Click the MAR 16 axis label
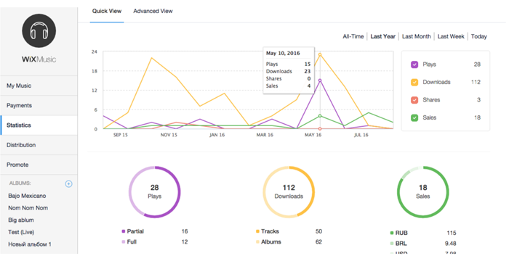The image size is (509, 261). click(265, 135)
